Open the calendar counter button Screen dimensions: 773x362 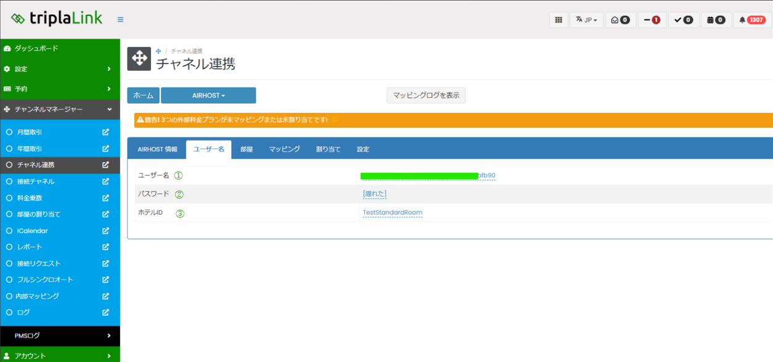pos(716,20)
